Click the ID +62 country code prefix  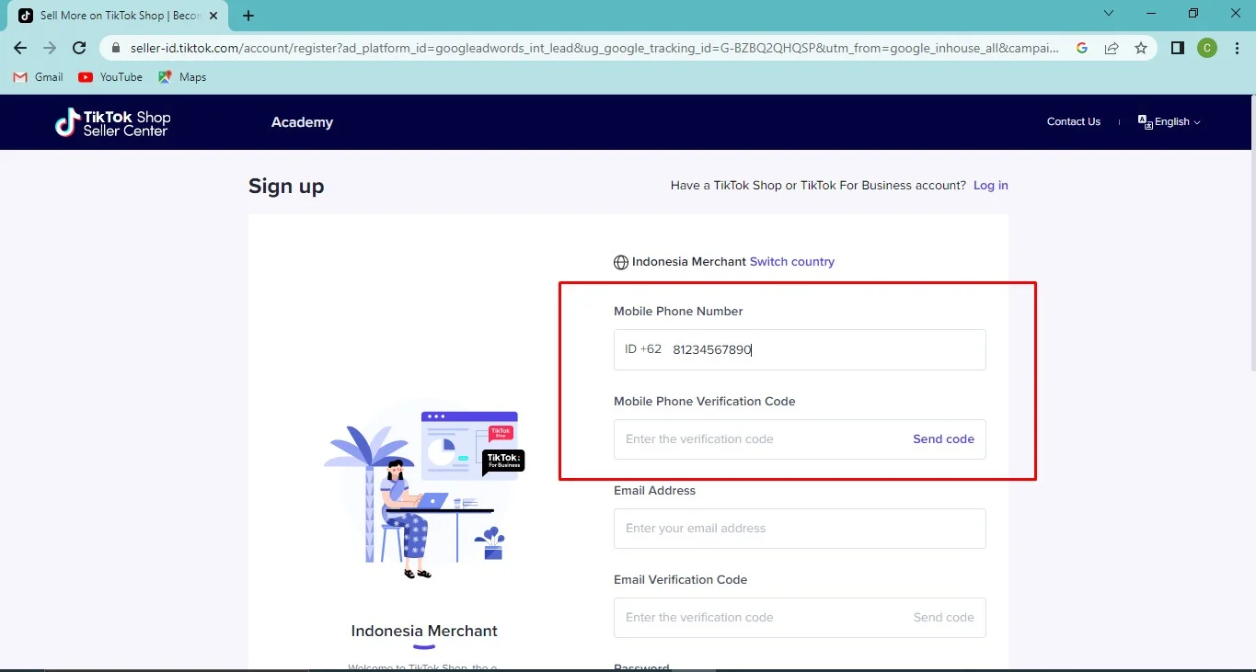pos(643,349)
